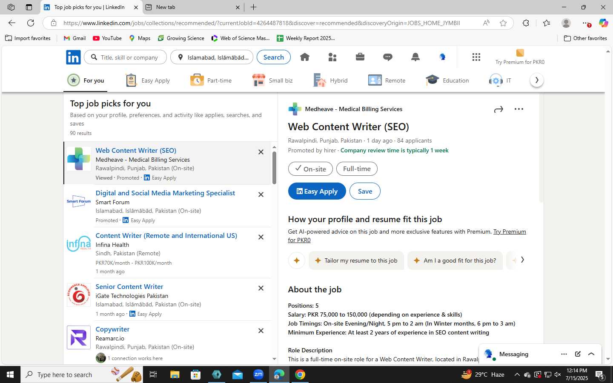
Task: Go back in browser
Action: click(12, 23)
